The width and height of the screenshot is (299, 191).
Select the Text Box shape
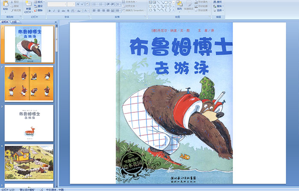pos(150,2)
